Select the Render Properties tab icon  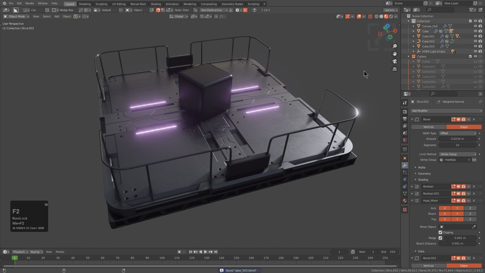pyautogui.click(x=405, y=111)
